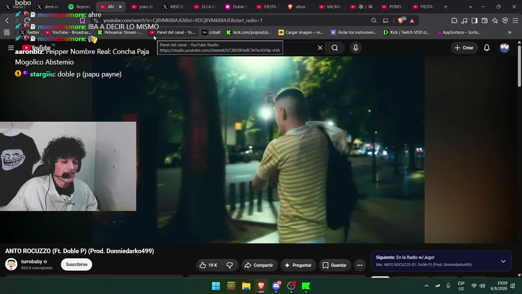Open the kick.com/popout bookmark

[x=248, y=32]
